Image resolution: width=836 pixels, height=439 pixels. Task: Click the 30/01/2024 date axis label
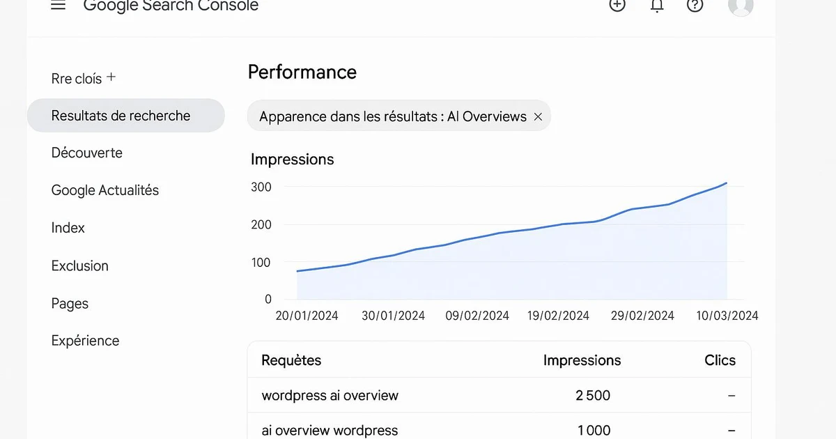393,316
